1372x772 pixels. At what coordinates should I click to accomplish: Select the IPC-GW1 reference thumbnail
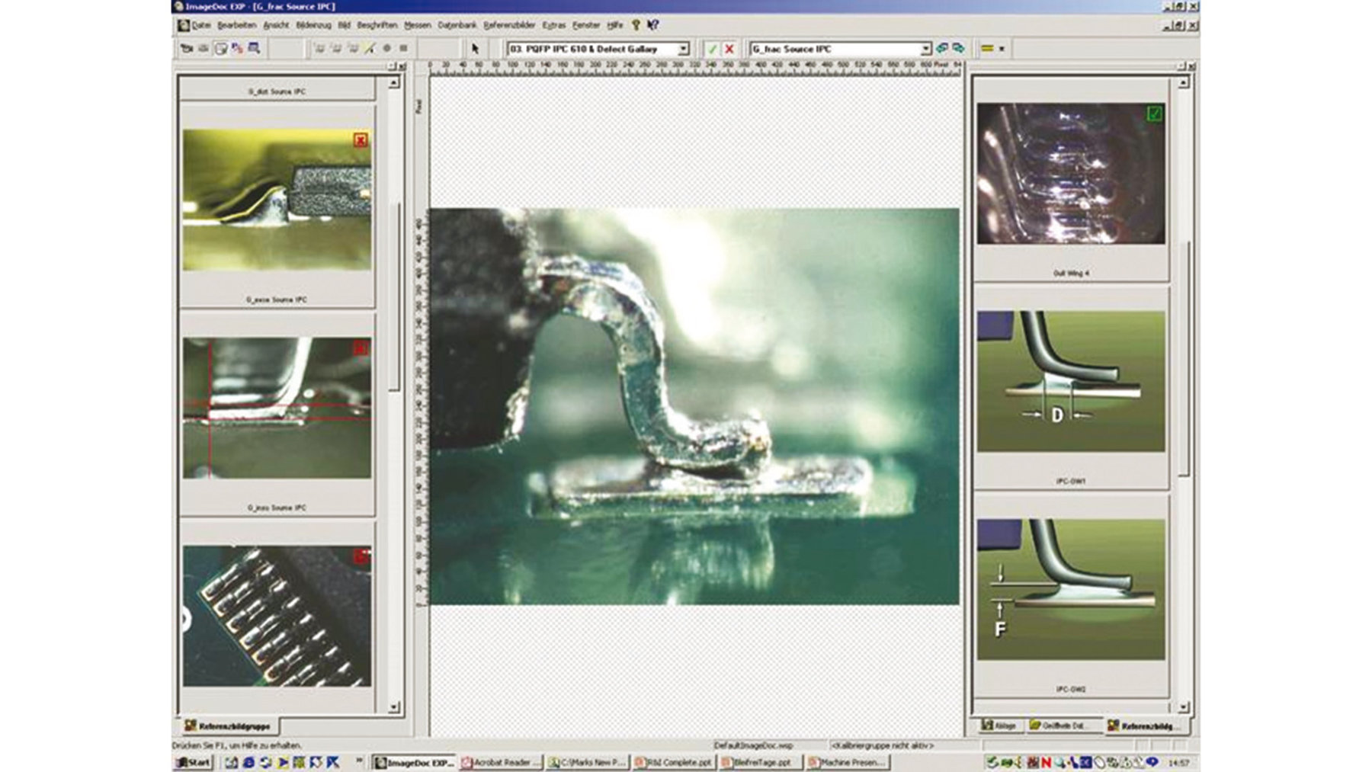tap(1070, 381)
